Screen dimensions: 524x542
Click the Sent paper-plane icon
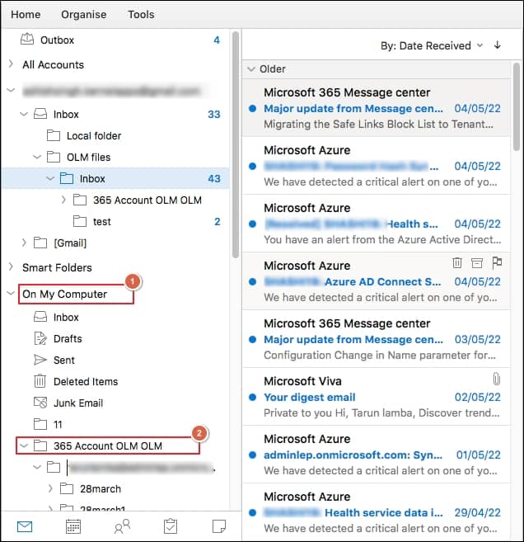pyautogui.click(x=40, y=360)
